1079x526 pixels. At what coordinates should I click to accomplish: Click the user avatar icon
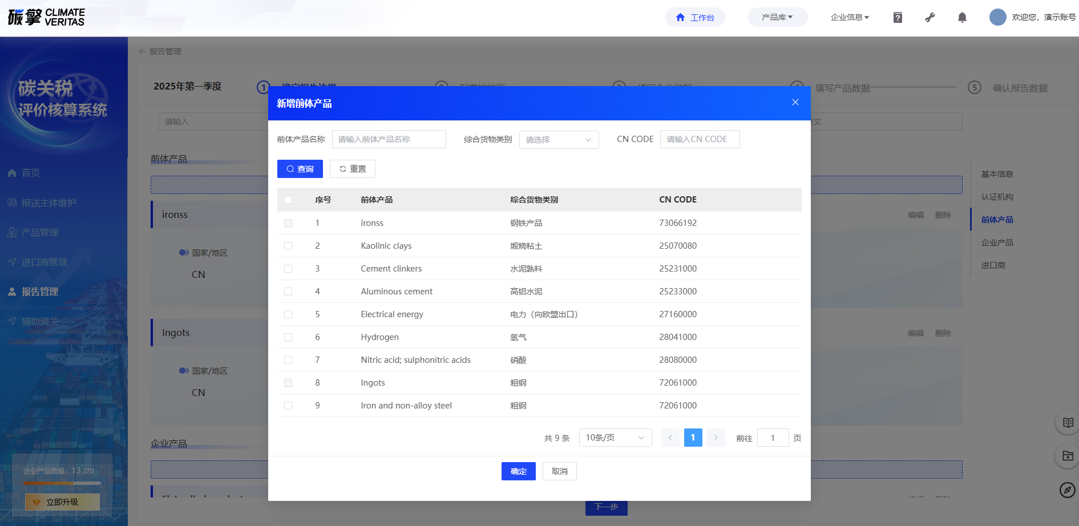[997, 17]
